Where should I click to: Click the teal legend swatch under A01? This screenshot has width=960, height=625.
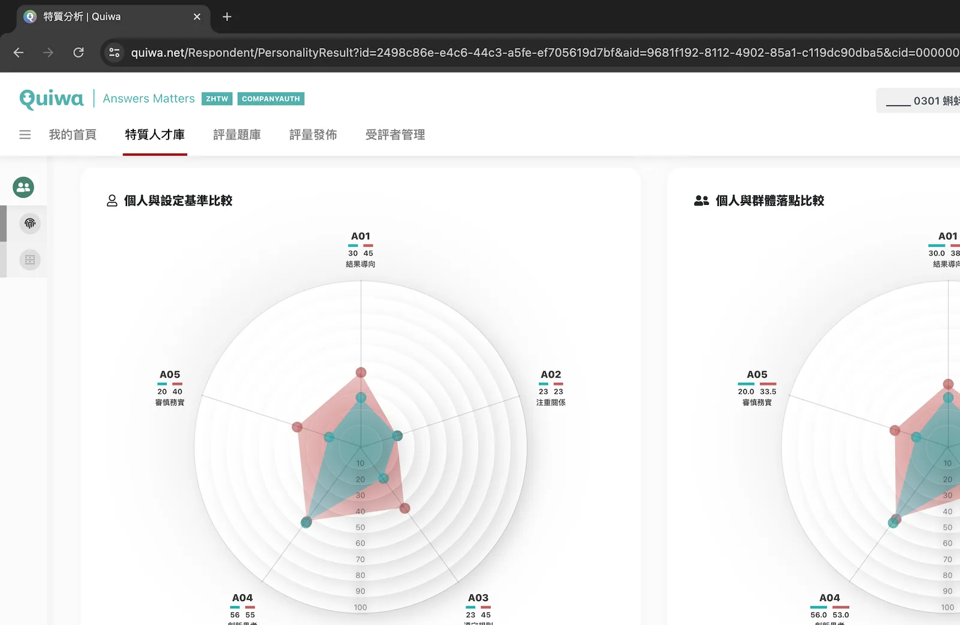click(x=353, y=246)
